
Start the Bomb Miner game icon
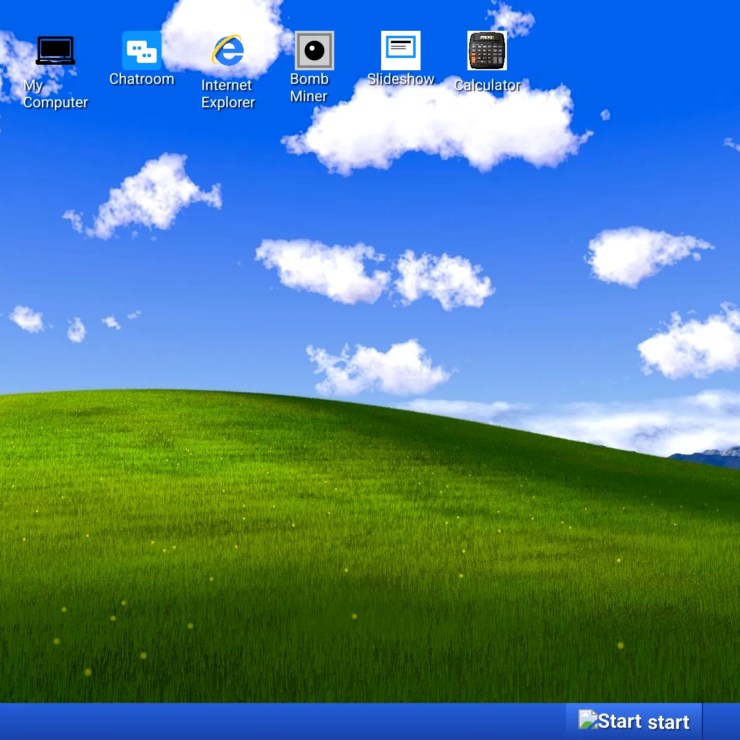[x=314, y=51]
